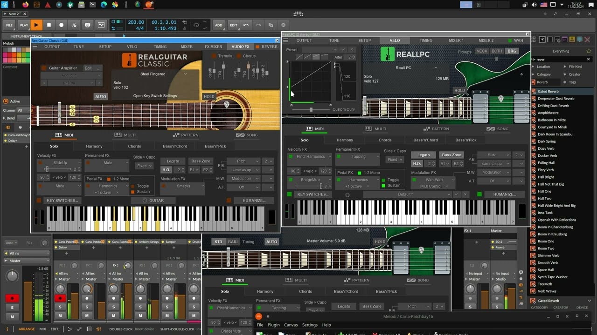Image resolution: width=597 pixels, height=335 pixels.
Task: Click the ADD button in toolbar
Action: point(218,25)
